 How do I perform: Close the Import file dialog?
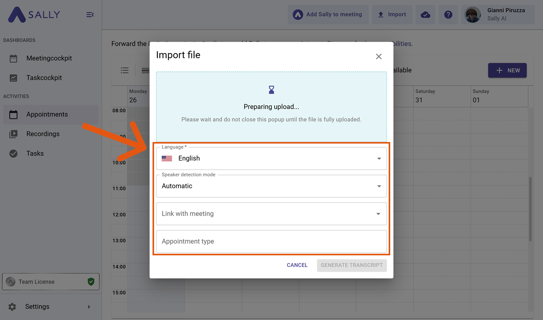coord(379,57)
